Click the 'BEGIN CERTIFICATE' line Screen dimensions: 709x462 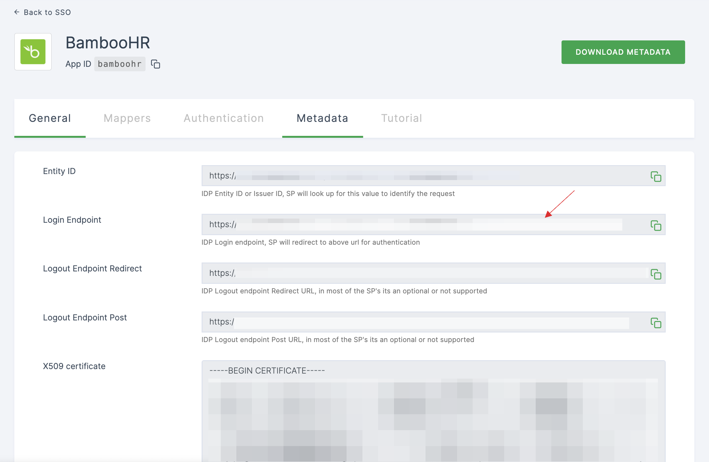pos(267,371)
